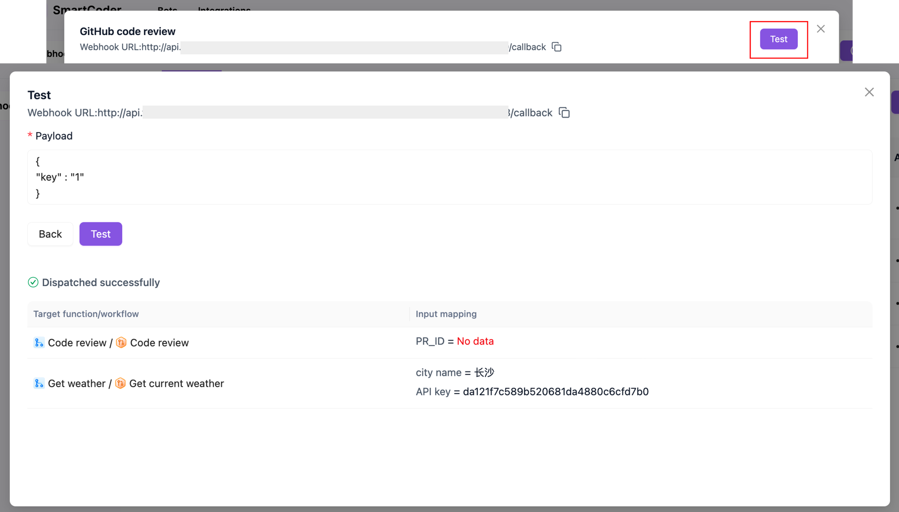Click the Code review workflow branch icon

[x=39, y=343]
